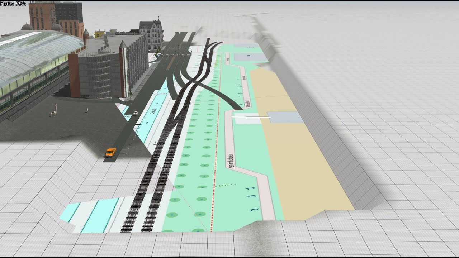Click the 'Kaistraße' label on the cyan strip
The image size is (459, 258).
153,112
